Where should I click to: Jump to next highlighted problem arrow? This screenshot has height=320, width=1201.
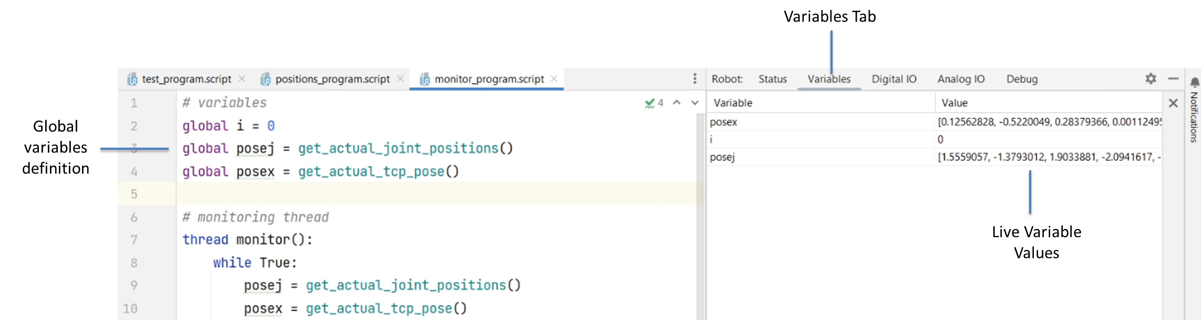[x=695, y=103]
